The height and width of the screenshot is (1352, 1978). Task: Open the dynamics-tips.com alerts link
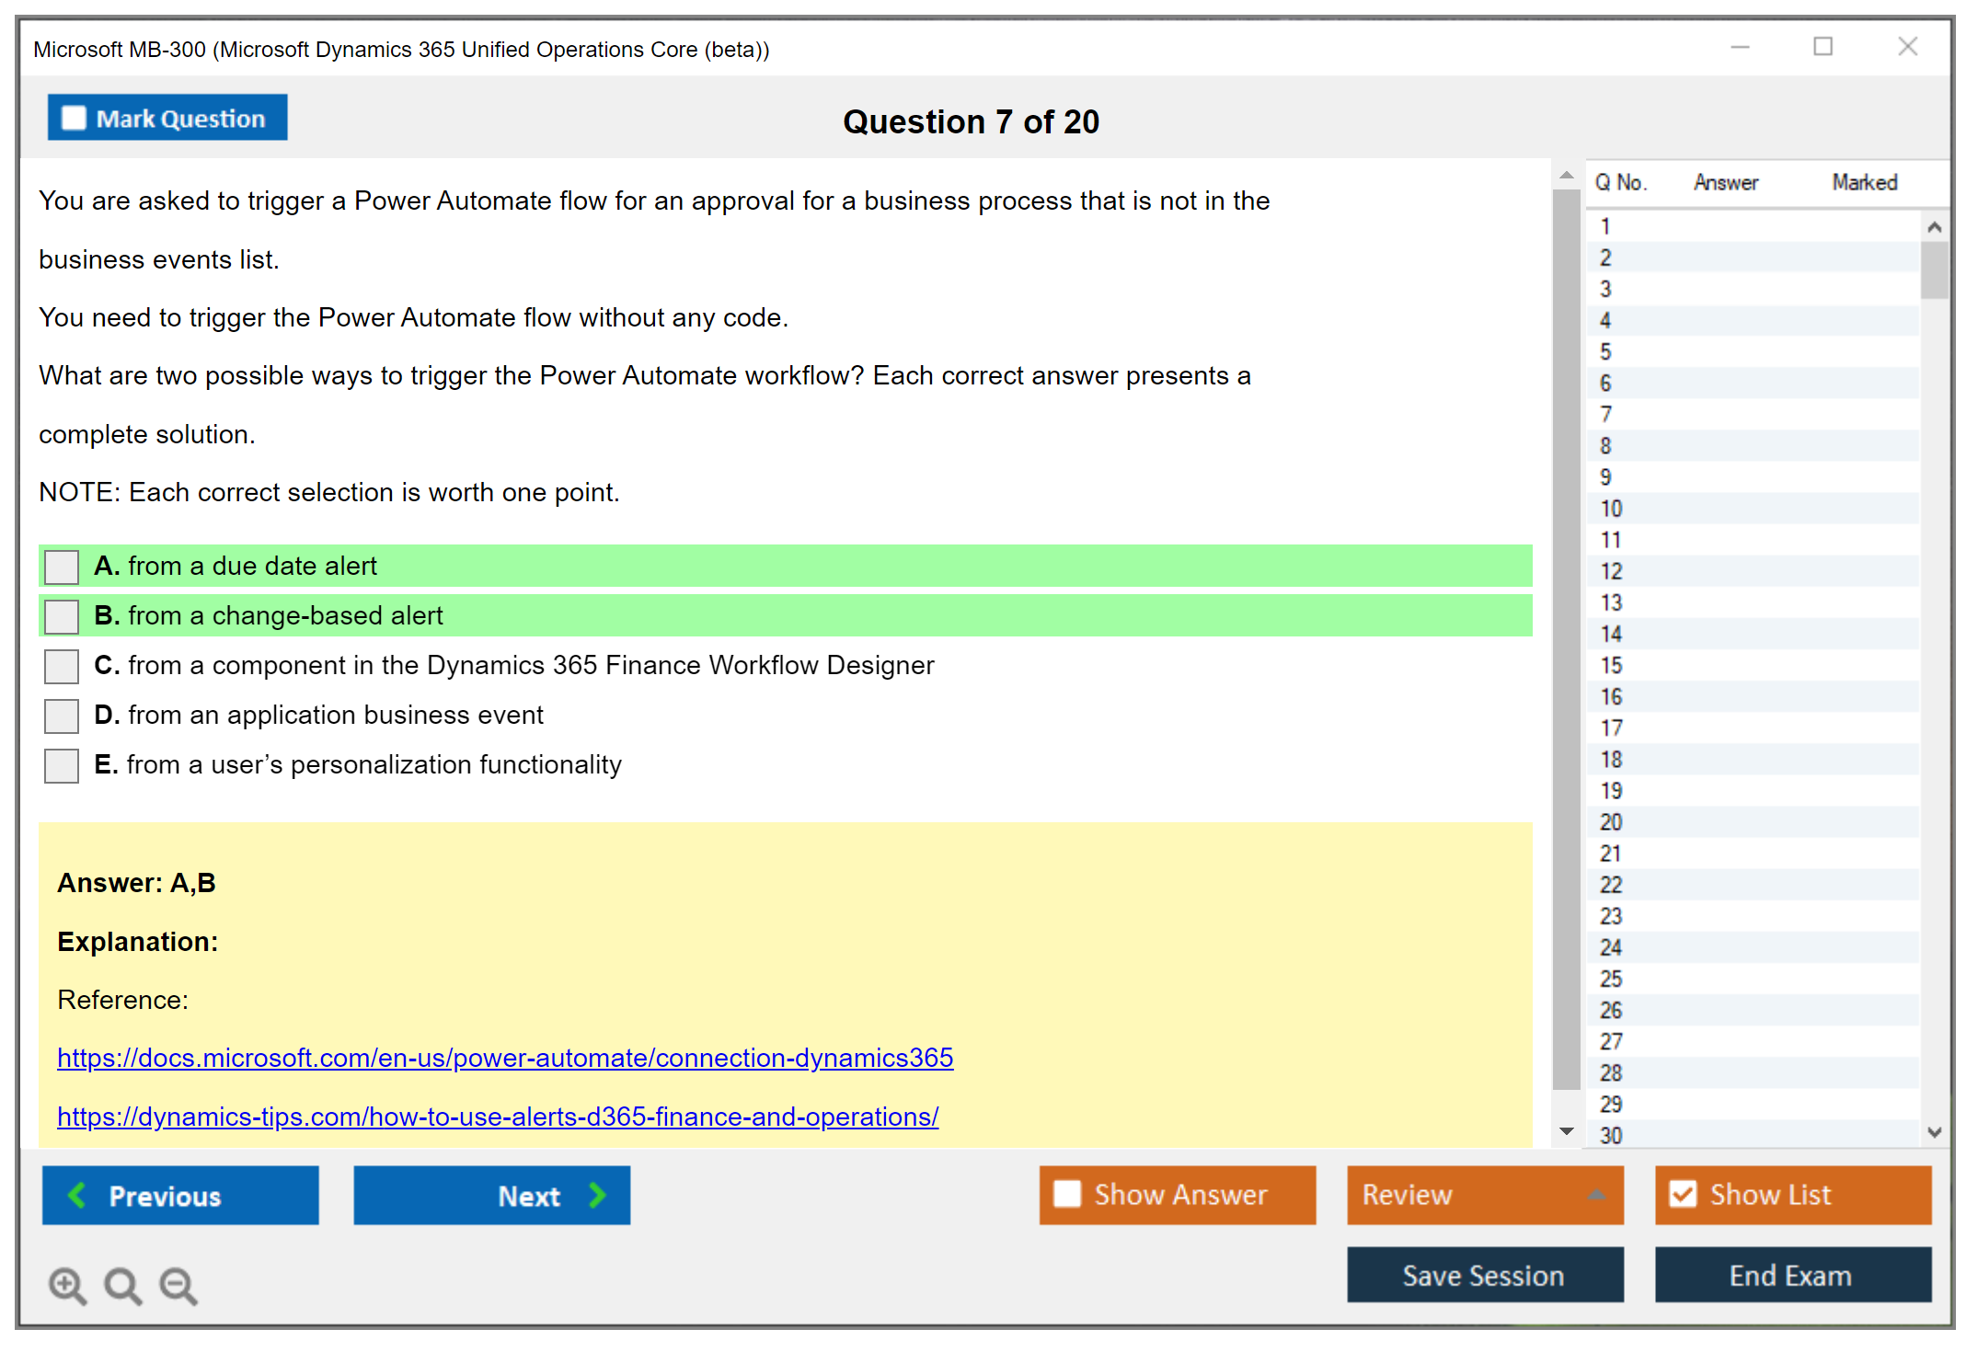coord(497,1117)
